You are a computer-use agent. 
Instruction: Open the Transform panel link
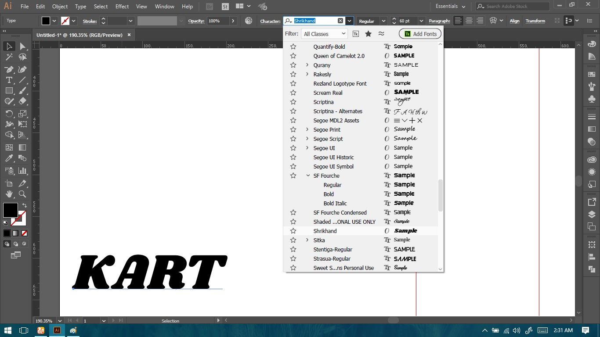pos(535,21)
